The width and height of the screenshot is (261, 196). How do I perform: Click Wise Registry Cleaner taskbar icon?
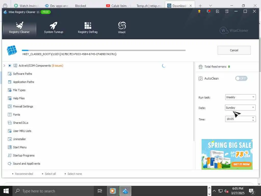click(x=125, y=191)
